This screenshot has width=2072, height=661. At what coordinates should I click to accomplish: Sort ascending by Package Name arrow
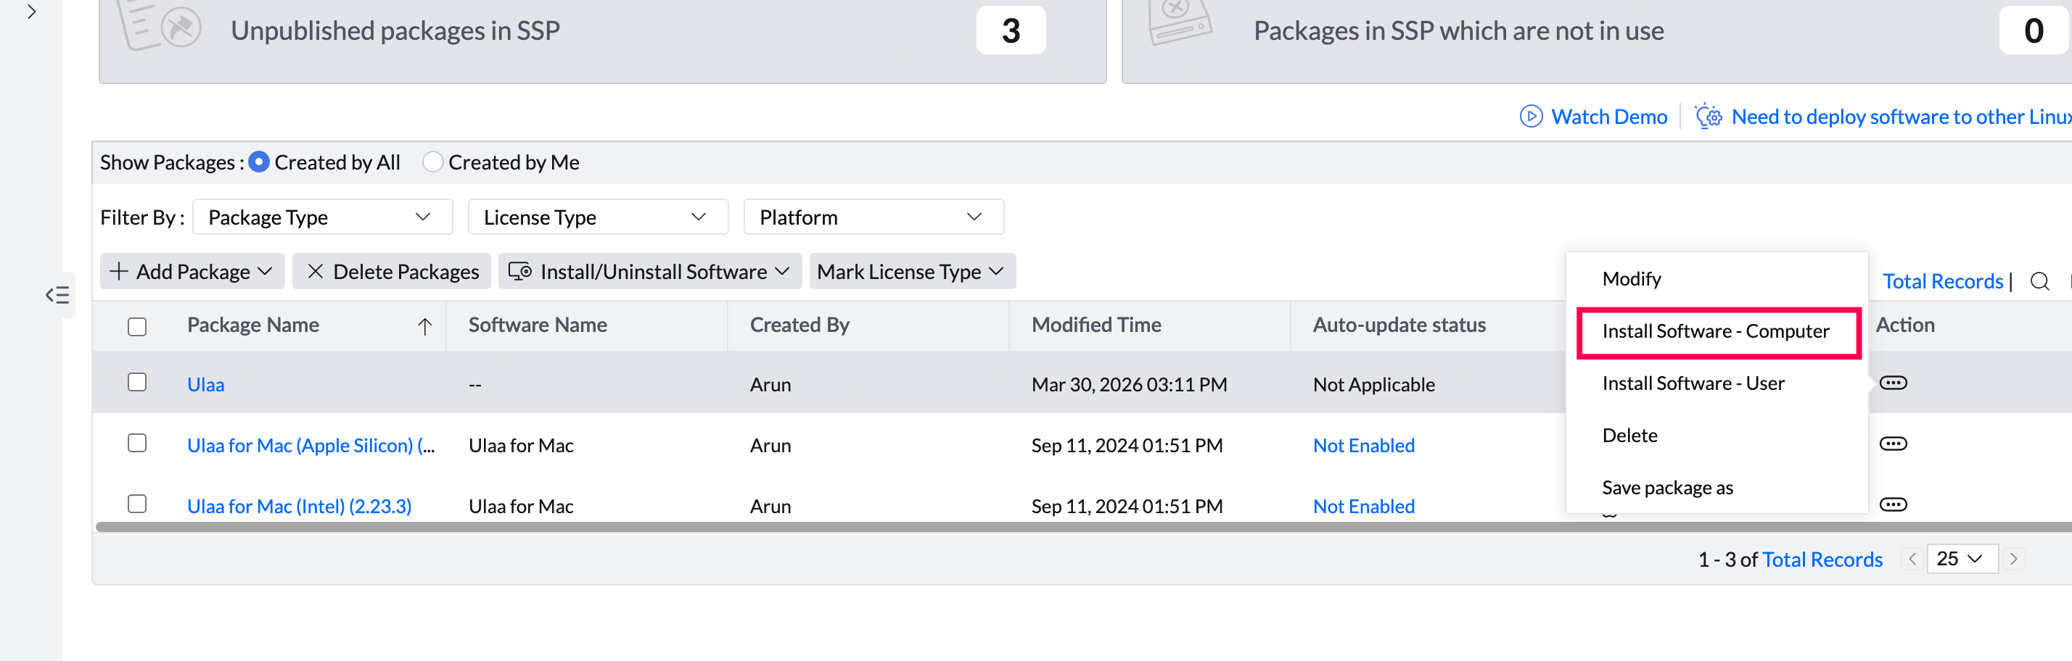coord(424,325)
